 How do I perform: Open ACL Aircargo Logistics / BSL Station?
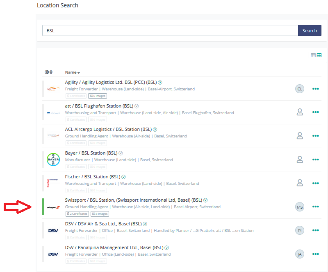pos(108,129)
